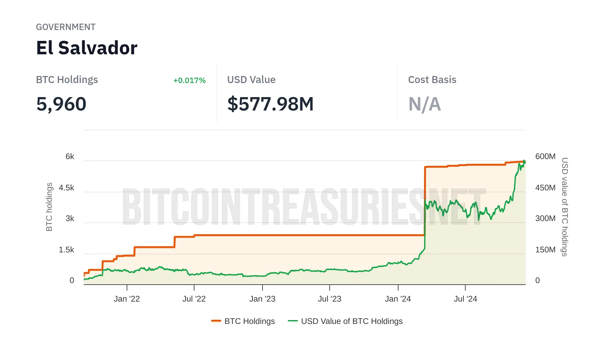Click the El Salvador heading
This screenshot has width=614, height=345.
coord(87,48)
